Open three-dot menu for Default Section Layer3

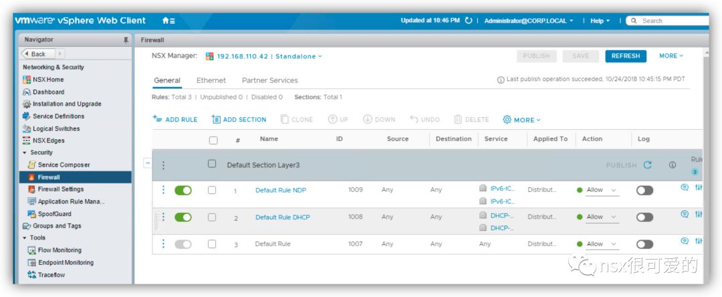163,165
